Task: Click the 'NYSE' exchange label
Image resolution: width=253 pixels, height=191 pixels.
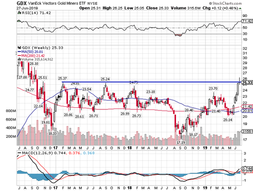Action: point(92,4)
